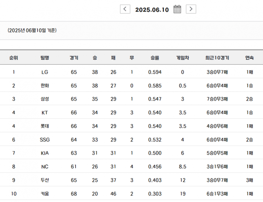The width and height of the screenshot is (263, 202).
Task: Go to the next date with right arrow
Action: point(191,9)
